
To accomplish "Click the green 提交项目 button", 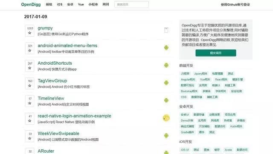I will click(216, 53).
